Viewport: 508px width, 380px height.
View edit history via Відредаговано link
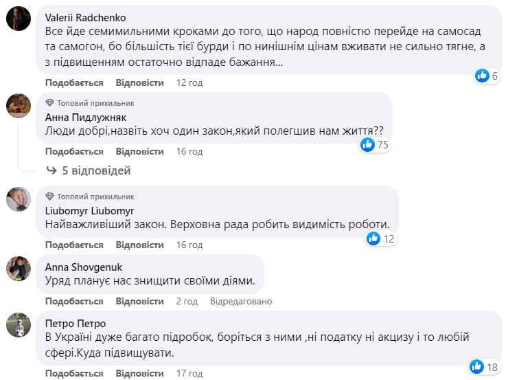tap(241, 301)
